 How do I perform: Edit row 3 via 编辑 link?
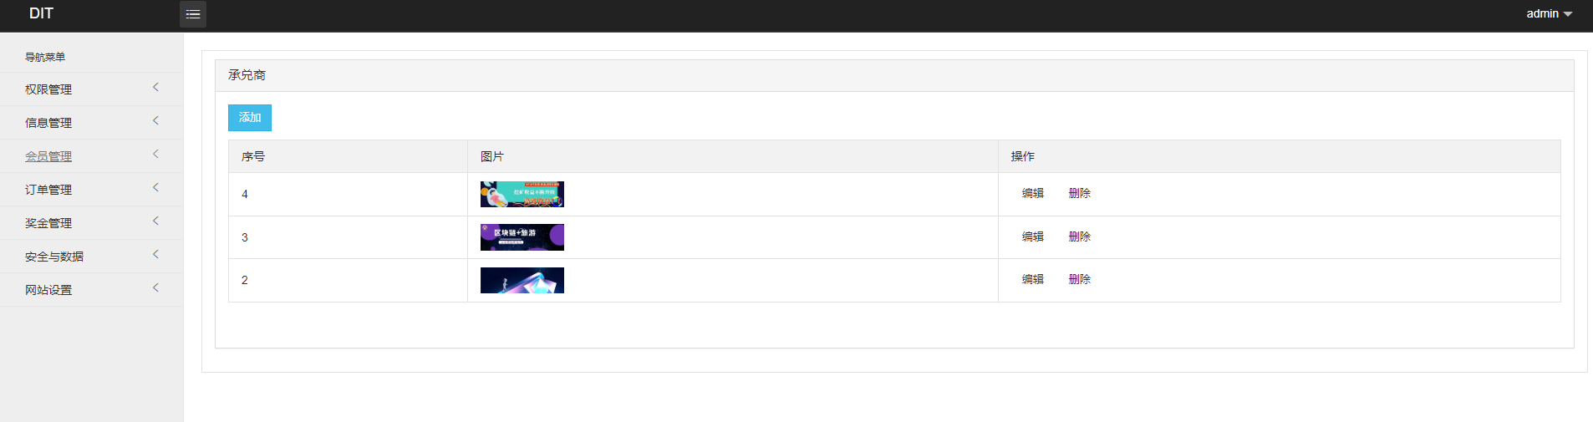(1033, 236)
